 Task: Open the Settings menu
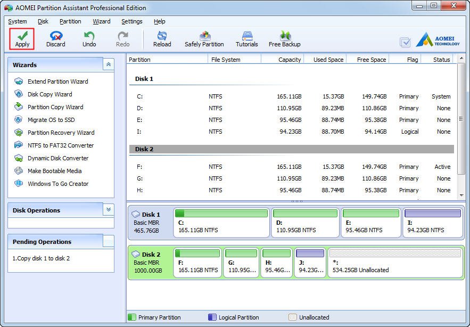point(131,21)
